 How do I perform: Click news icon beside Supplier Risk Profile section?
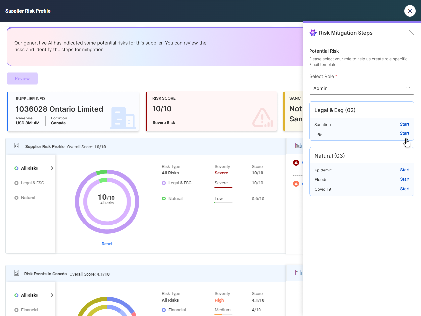[298, 145]
